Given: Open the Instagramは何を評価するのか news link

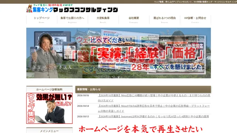Looking at the screenshot, I should (153, 116).
